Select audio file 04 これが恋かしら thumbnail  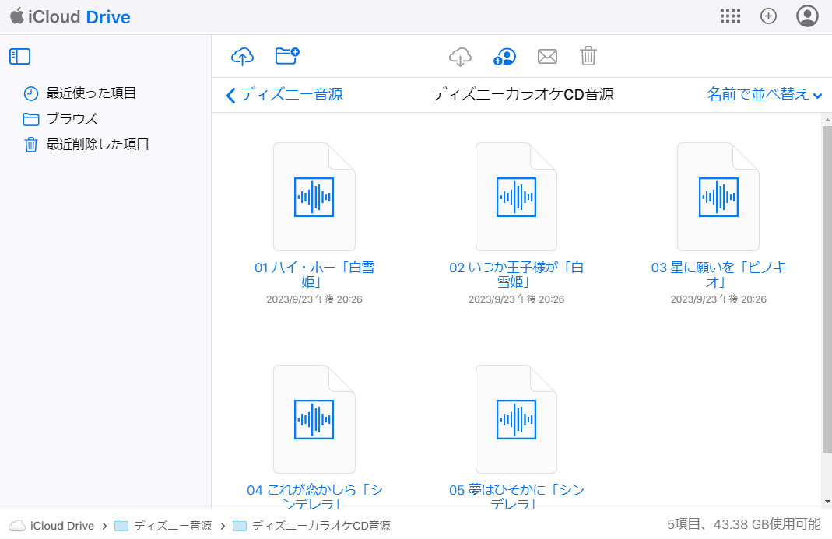(314, 419)
